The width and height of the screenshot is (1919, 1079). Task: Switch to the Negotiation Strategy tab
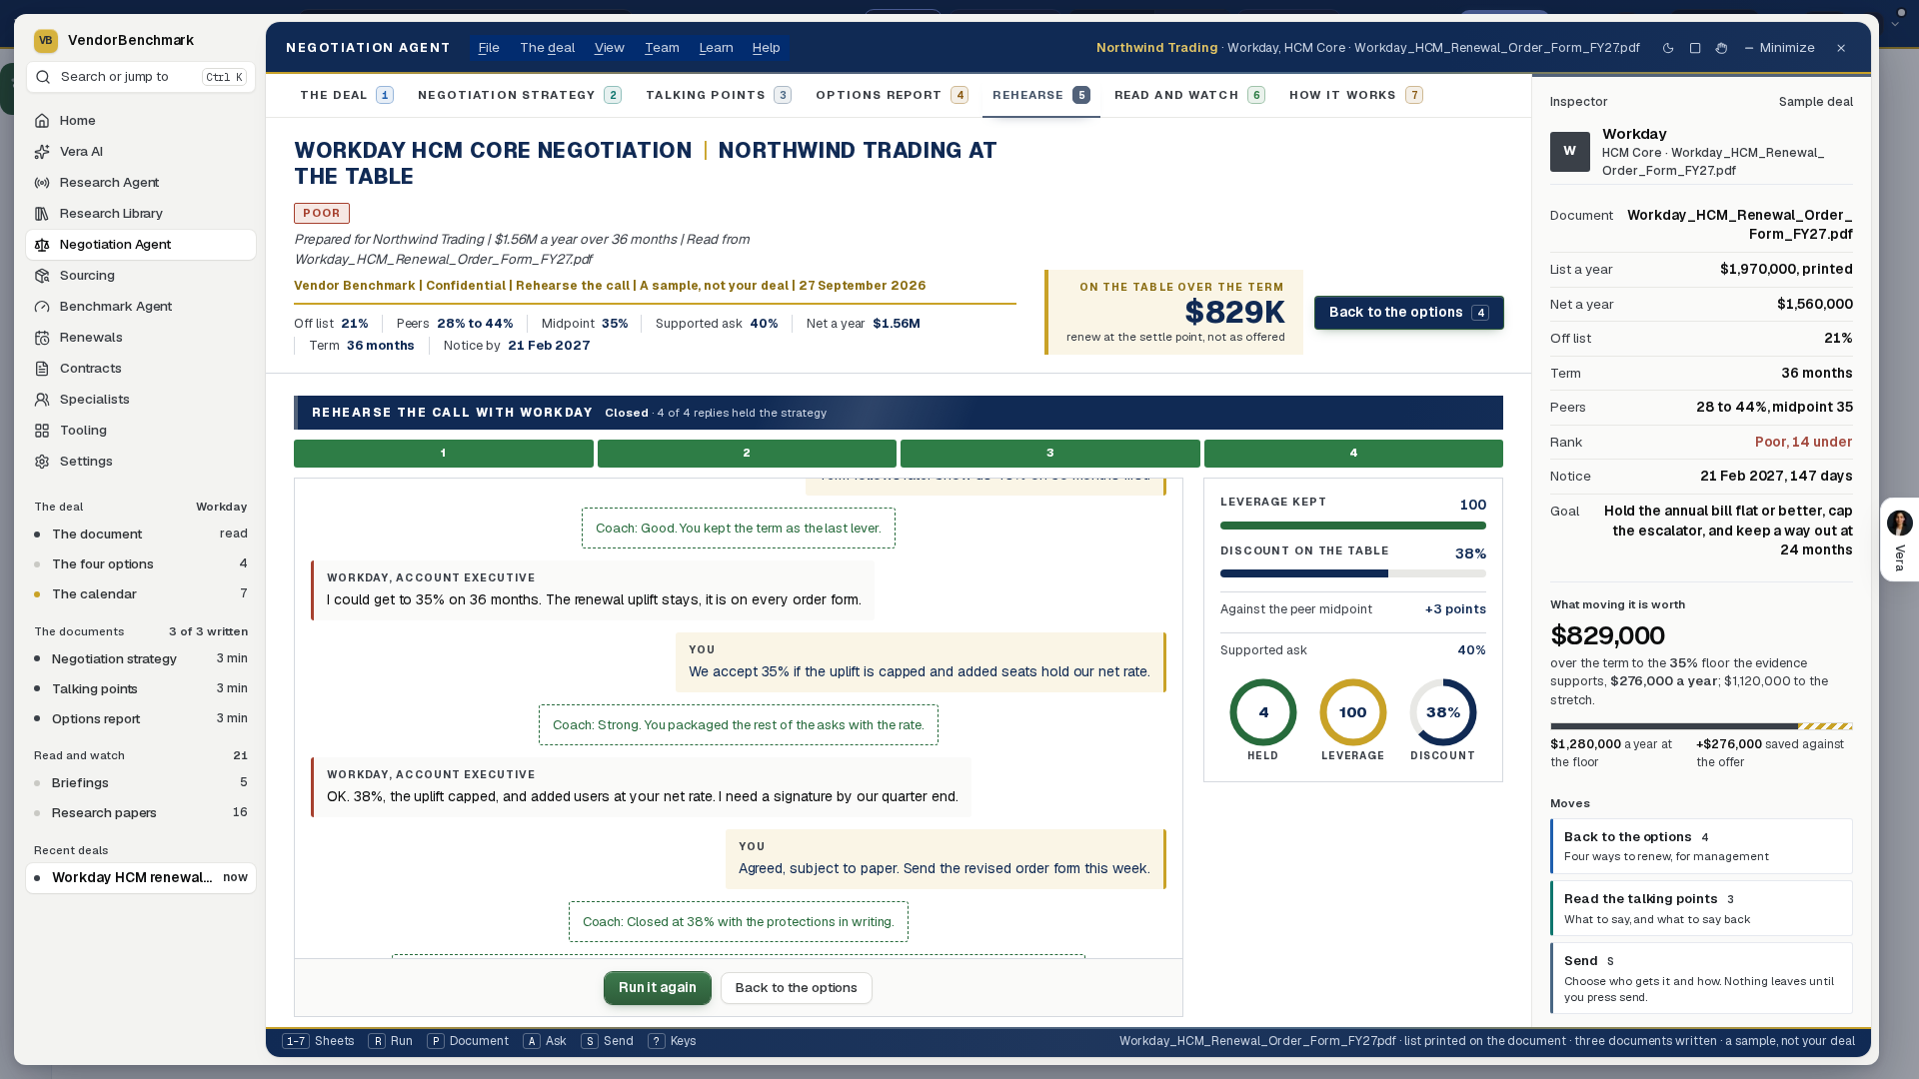tap(520, 95)
